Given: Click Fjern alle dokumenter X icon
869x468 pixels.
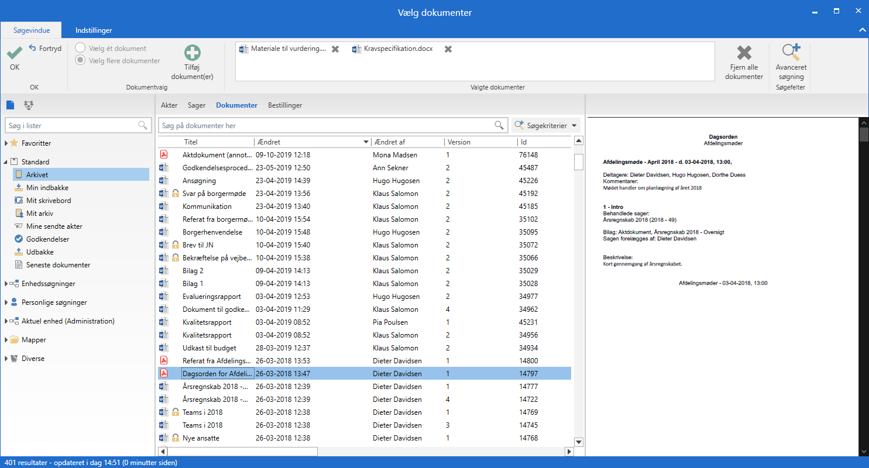Looking at the screenshot, I should tap(744, 53).
